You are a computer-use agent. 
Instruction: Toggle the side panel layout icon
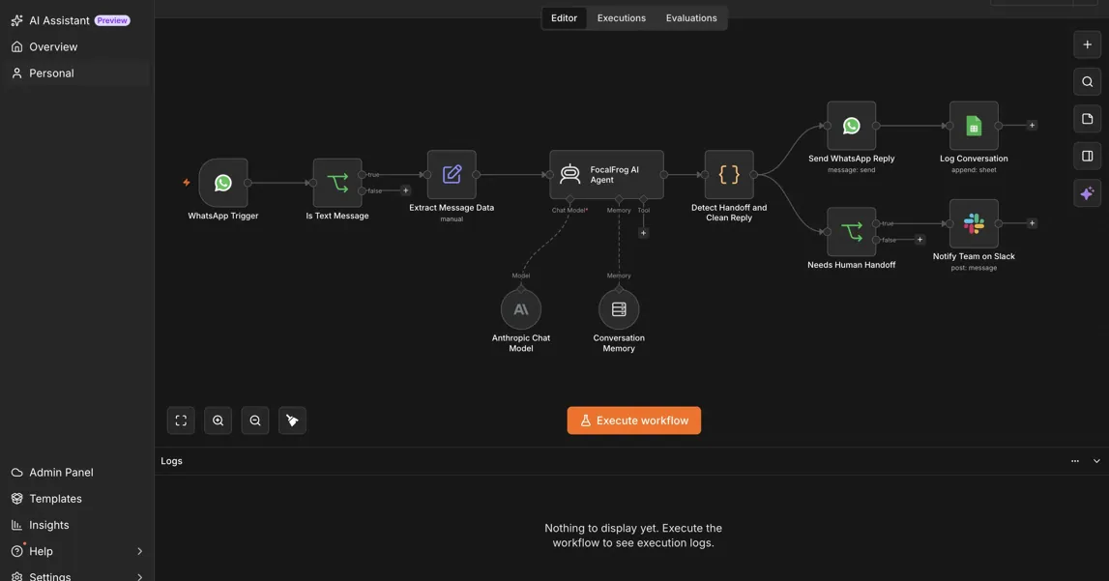point(1087,156)
